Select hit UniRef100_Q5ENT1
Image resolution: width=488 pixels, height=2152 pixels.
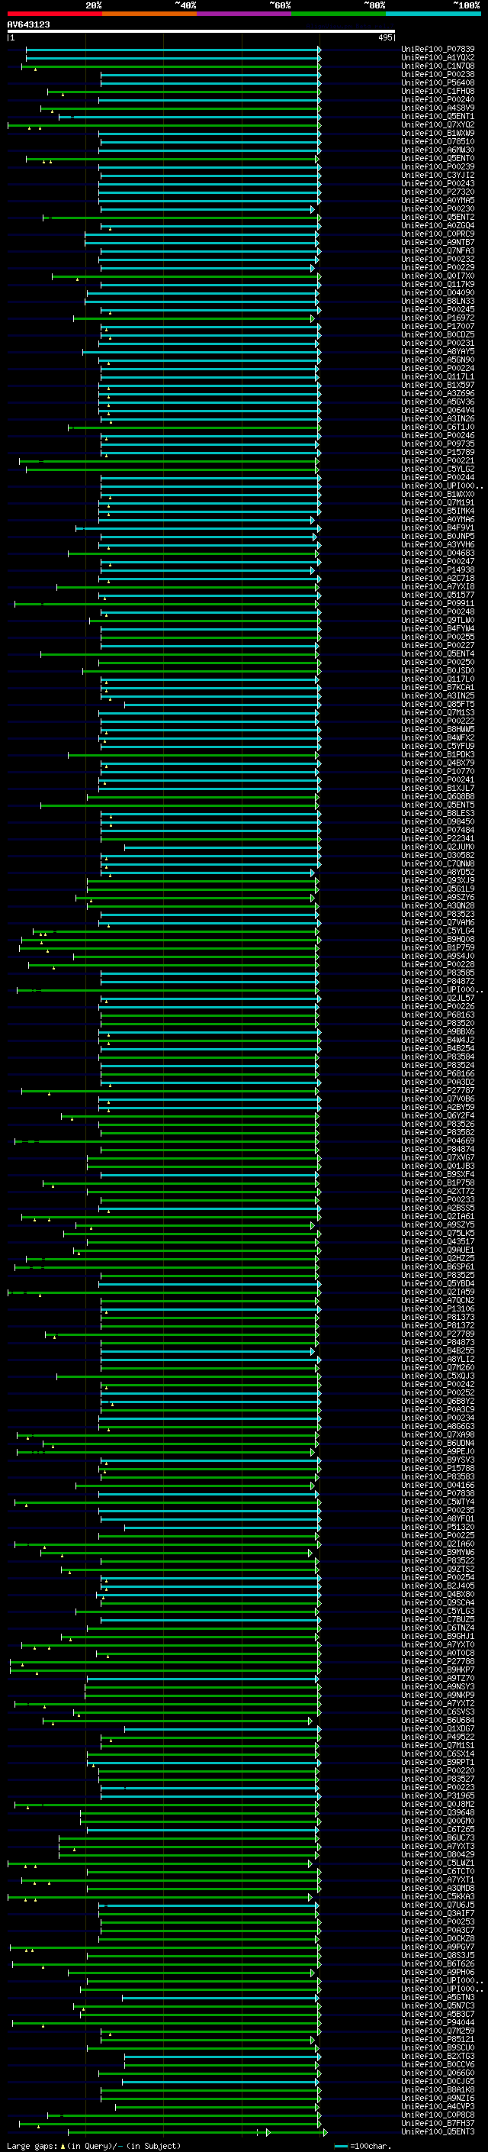coord(438,116)
